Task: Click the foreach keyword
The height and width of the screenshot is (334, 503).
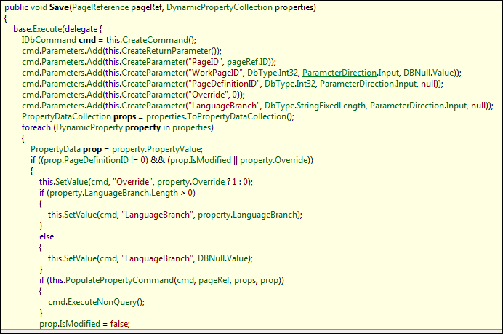Action: pyautogui.click(x=39, y=127)
